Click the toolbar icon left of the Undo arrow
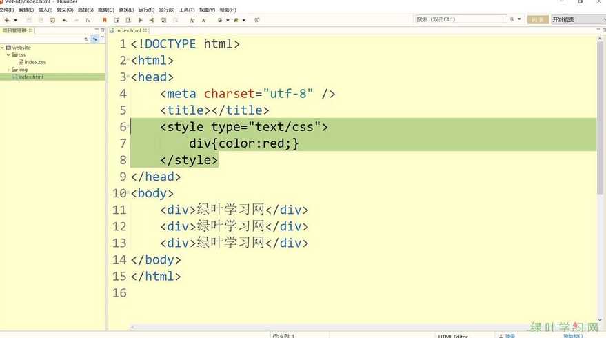The image size is (606, 338). pos(52,20)
